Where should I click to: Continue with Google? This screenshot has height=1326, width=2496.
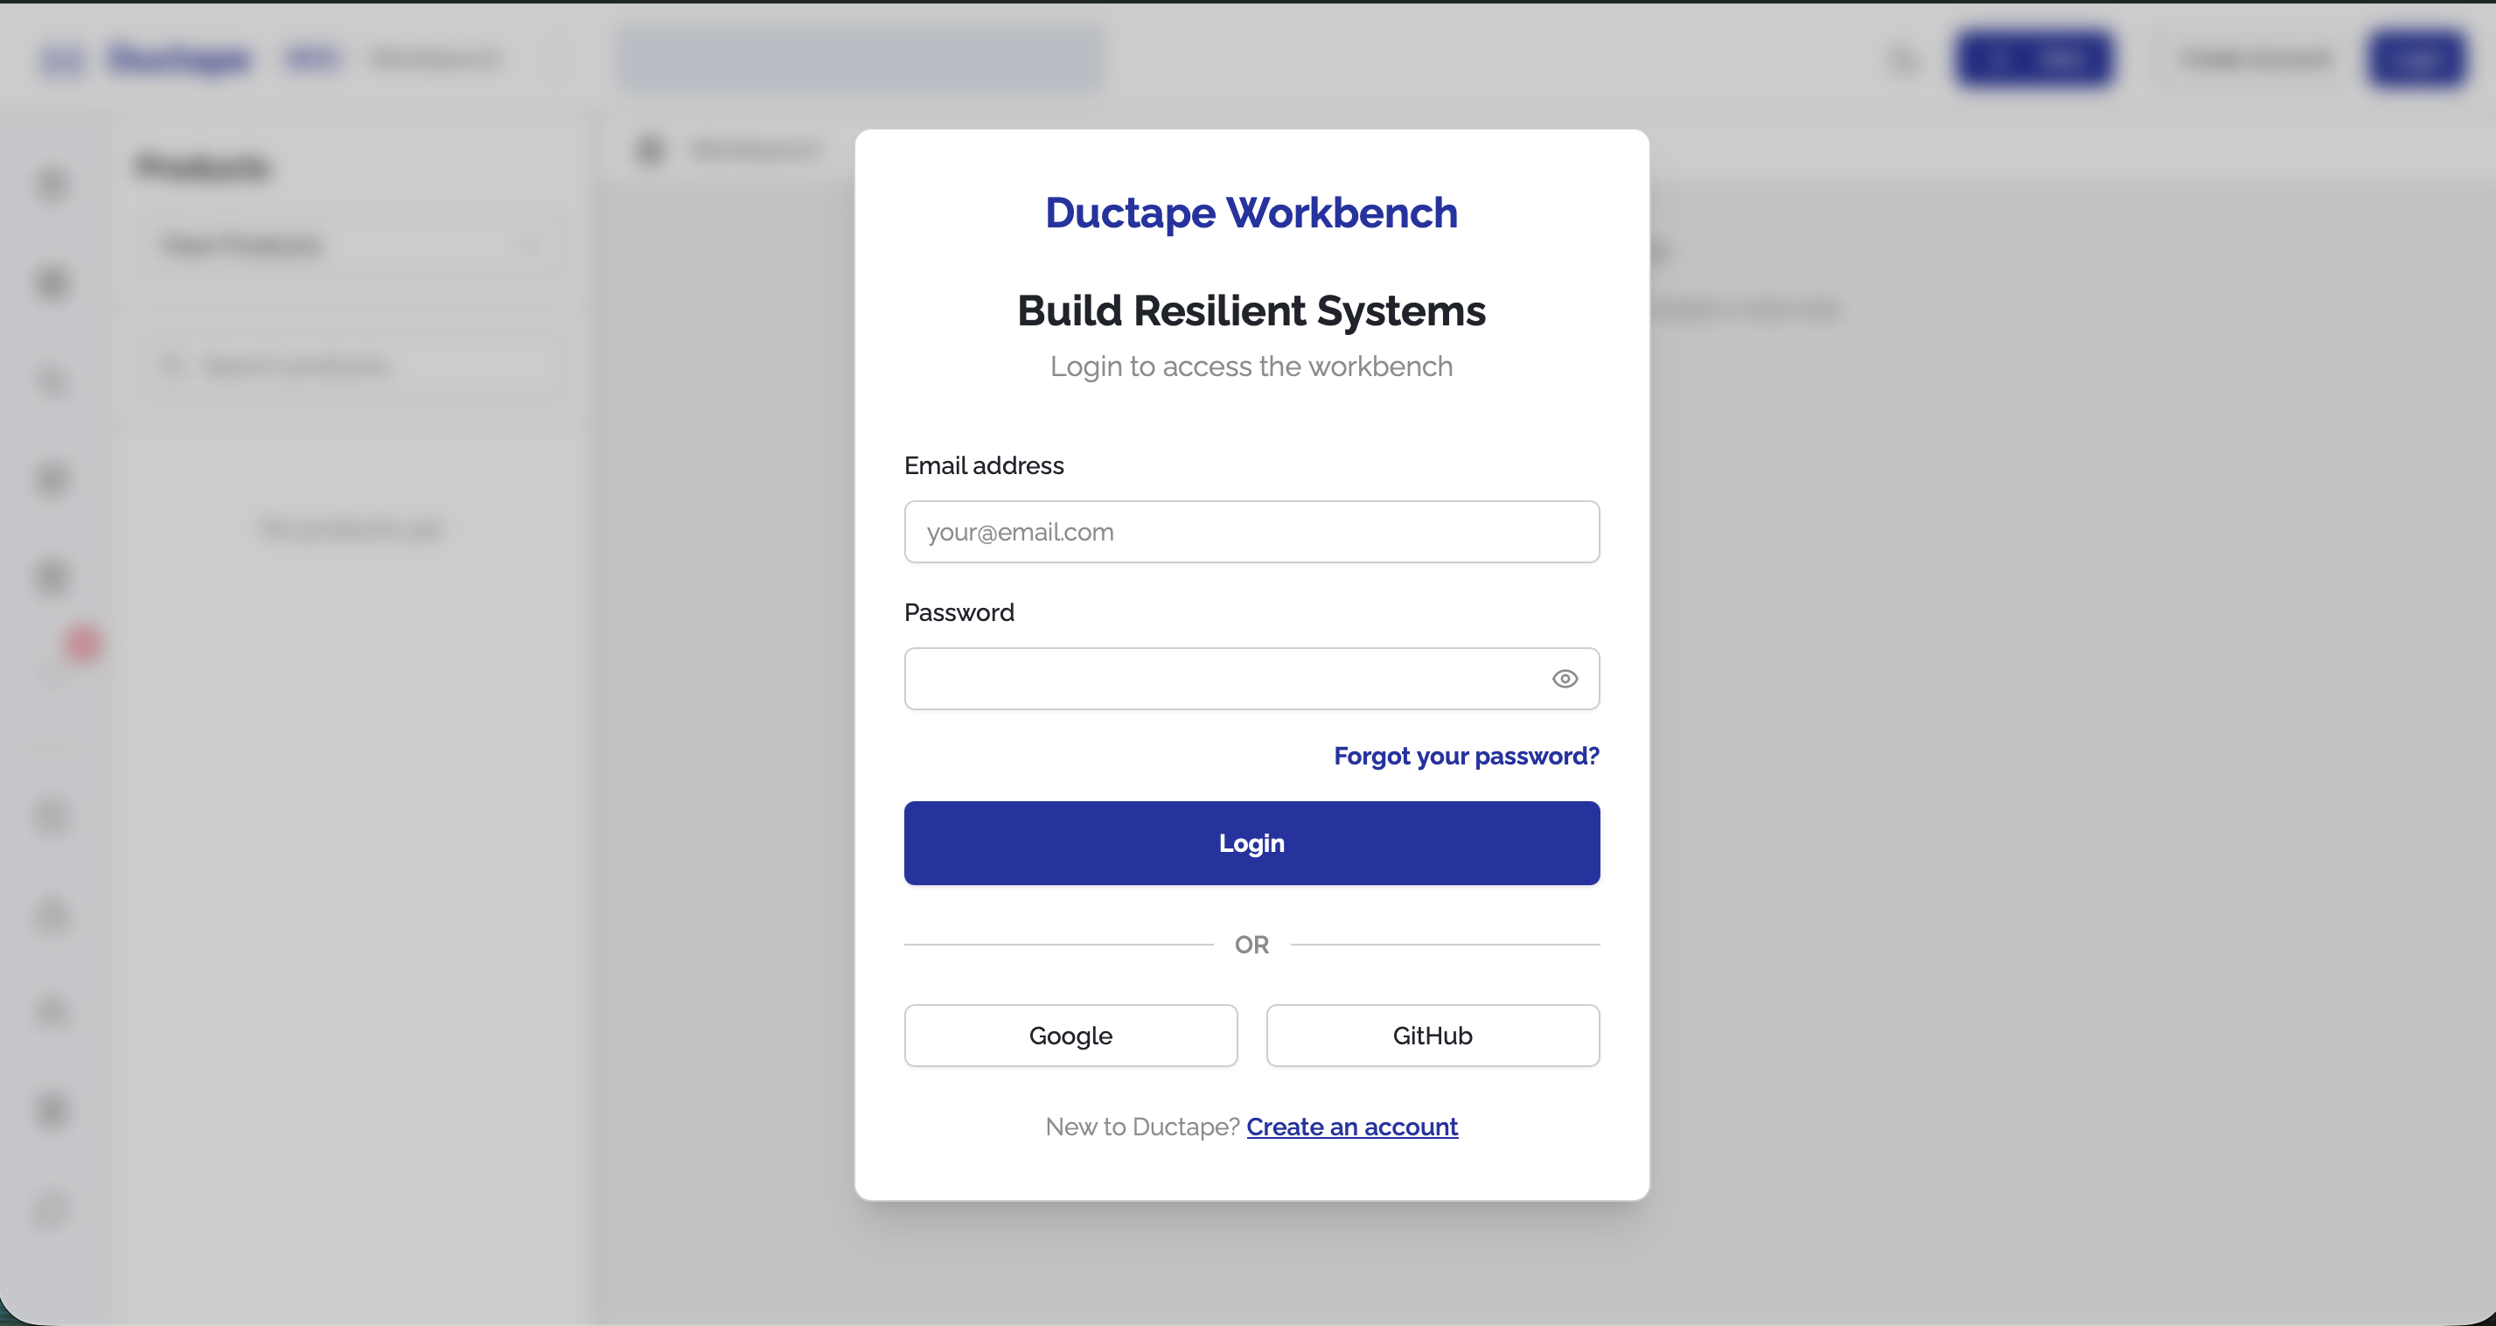point(1070,1036)
